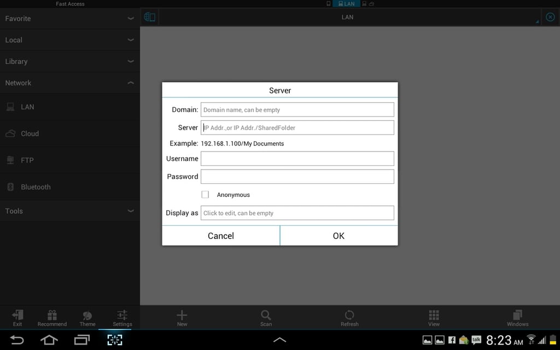Image resolution: width=560 pixels, height=350 pixels.
Task: Open the mail notification icon
Action: pyautogui.click(x=464, y=340)
